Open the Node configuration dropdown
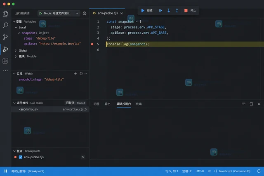Screen dimensions: 264x176 tap(59, 13)
